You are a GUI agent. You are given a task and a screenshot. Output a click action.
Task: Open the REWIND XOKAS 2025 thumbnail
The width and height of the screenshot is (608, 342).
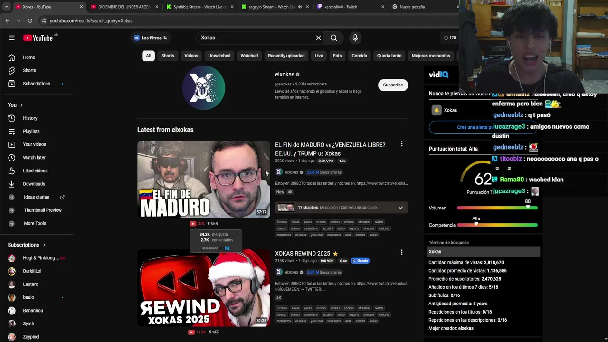[204, 288]
